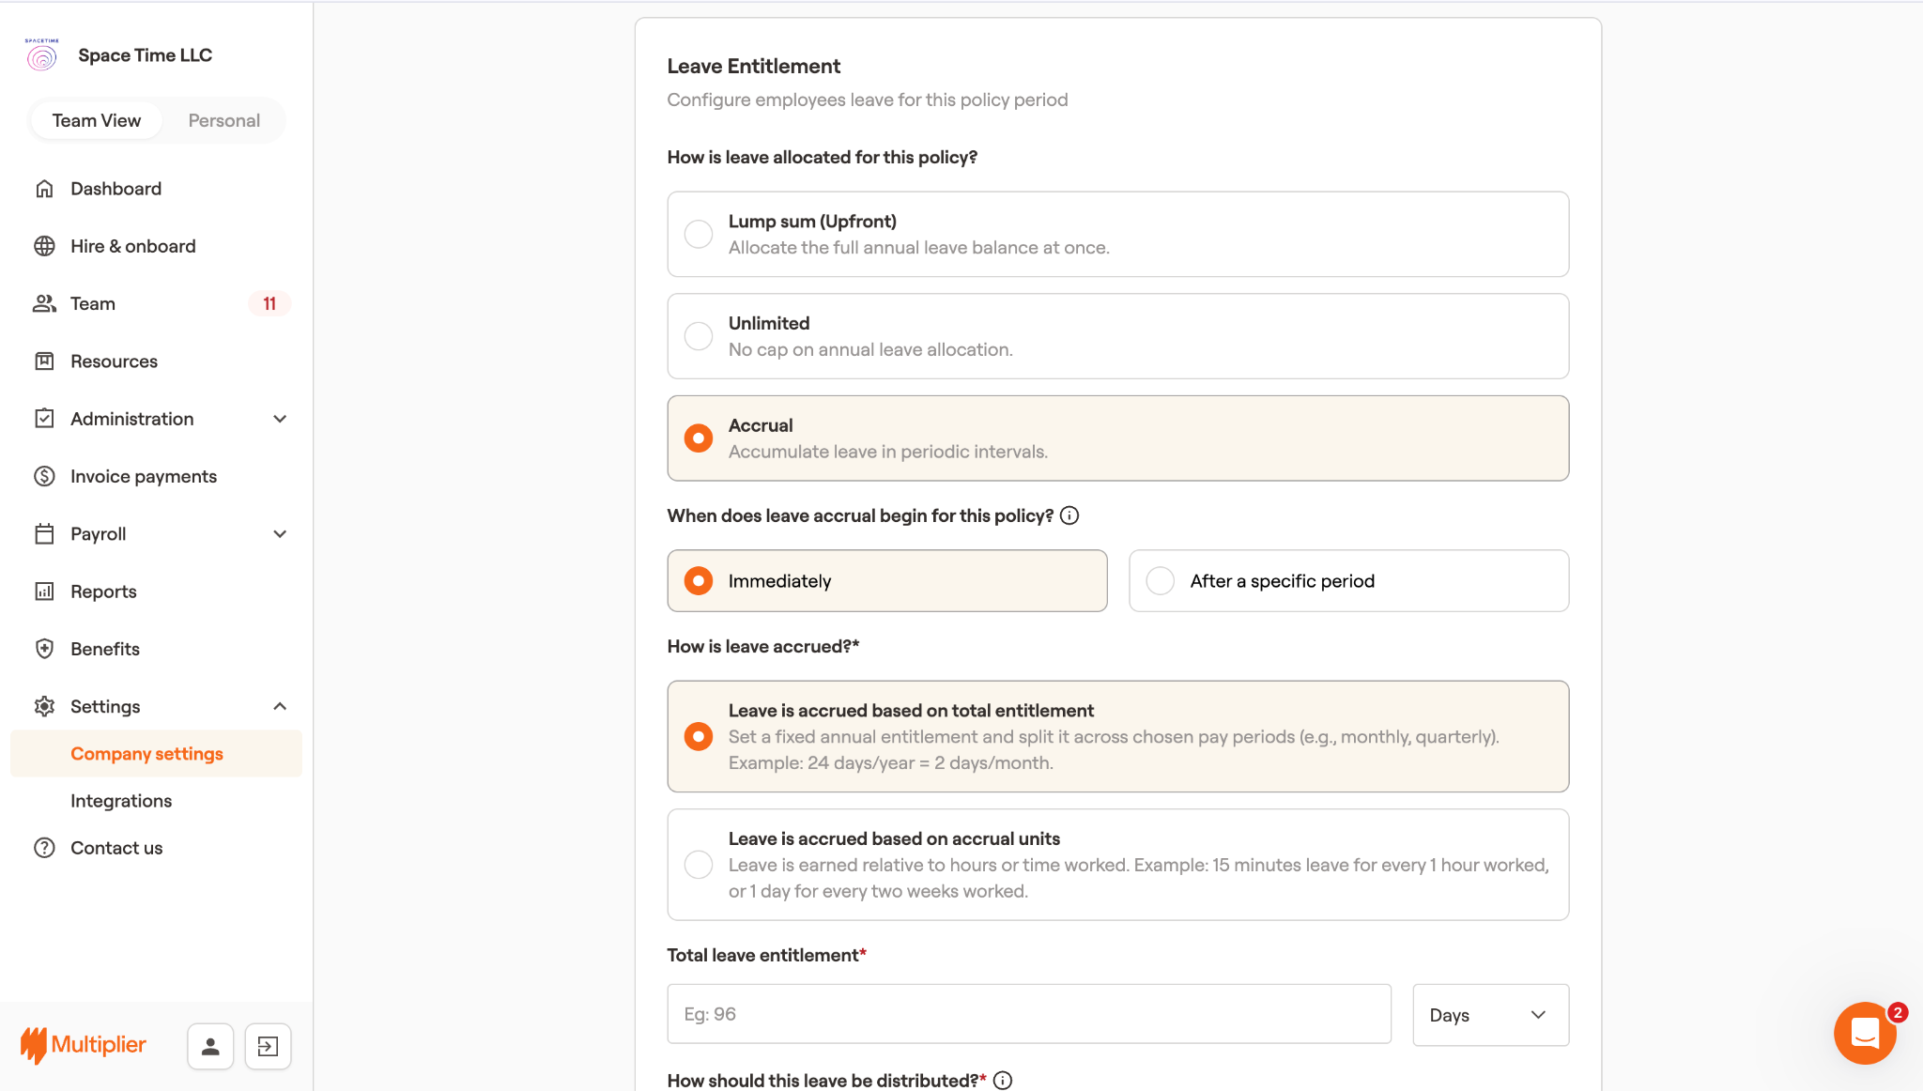The height and width of the screenshot is (1091, 1923).
Task: Click the Dashboard home icon
Action: pyautogui.click(x=44, y=189)
